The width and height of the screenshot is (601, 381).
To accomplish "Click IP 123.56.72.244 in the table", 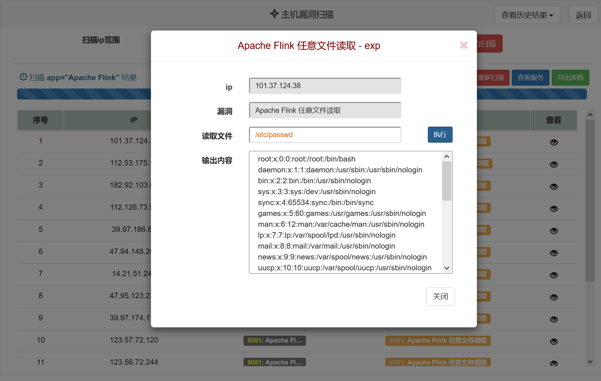I will (134, 362).
